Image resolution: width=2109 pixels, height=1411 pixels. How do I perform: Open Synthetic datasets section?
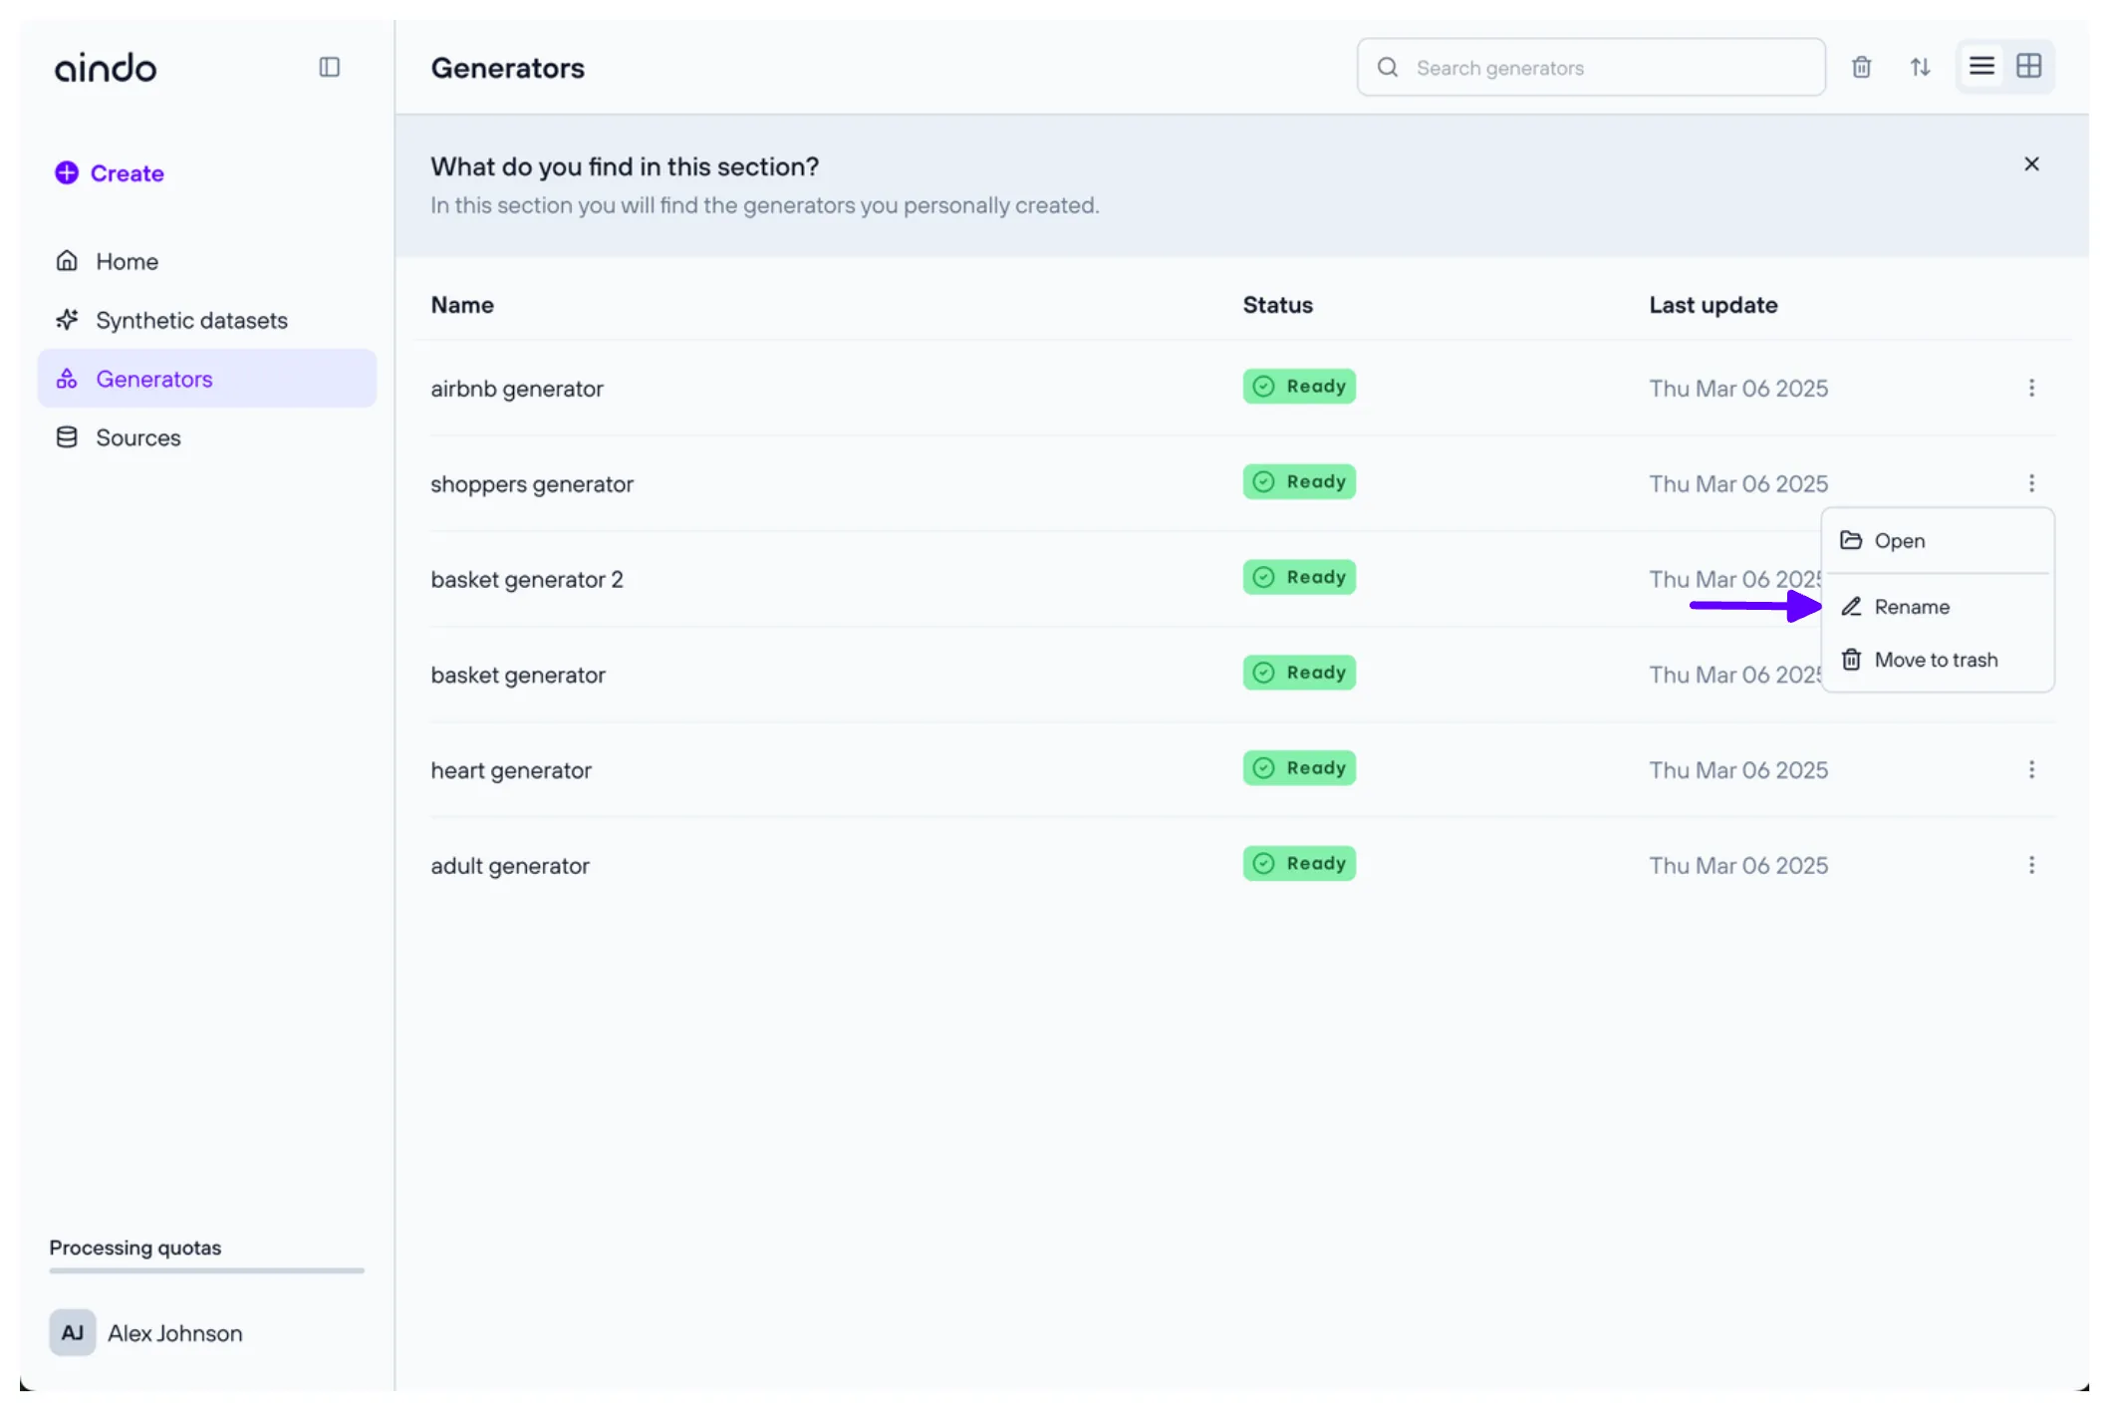point(190,320)
